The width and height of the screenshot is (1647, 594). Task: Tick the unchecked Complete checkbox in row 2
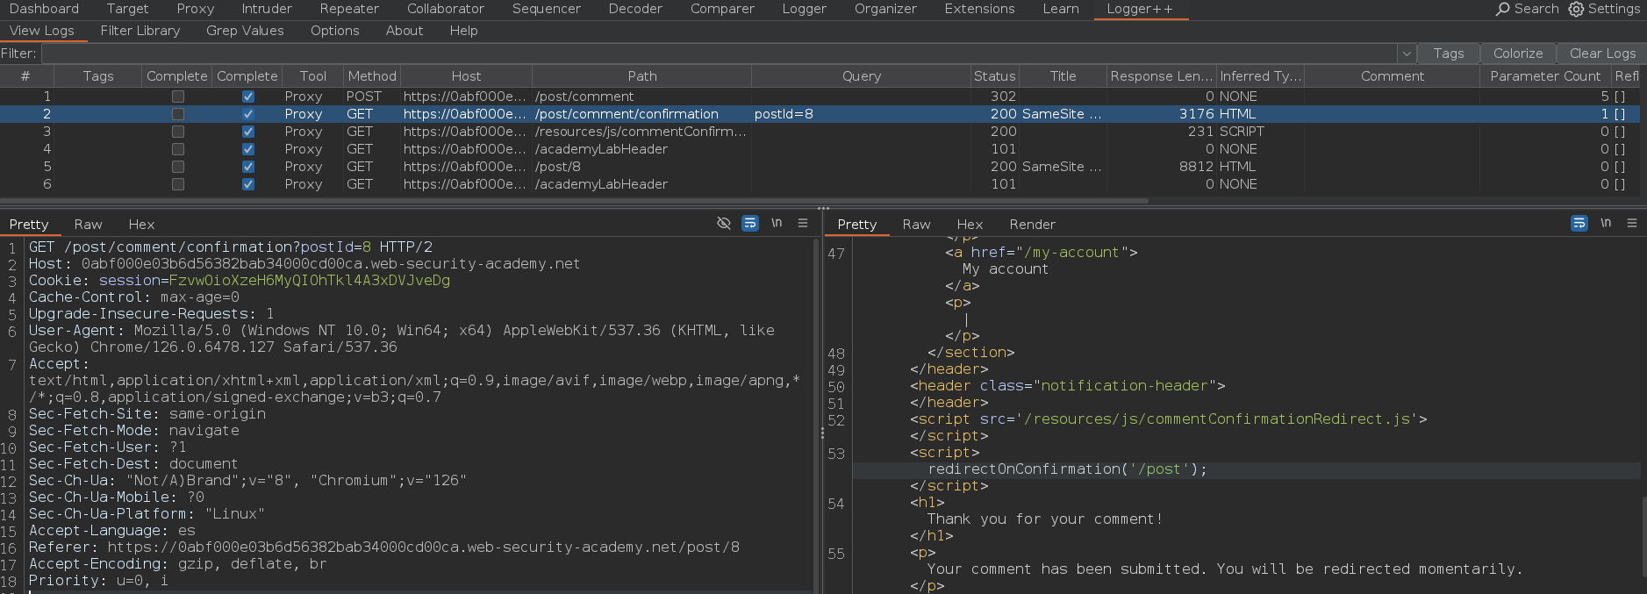click(x=178, y=114)
